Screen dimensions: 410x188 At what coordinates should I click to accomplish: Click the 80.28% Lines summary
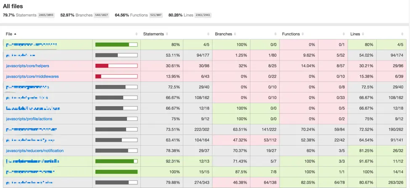(181, 15)
